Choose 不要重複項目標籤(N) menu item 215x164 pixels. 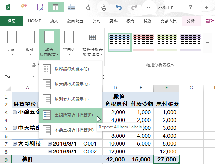[70, 130]
